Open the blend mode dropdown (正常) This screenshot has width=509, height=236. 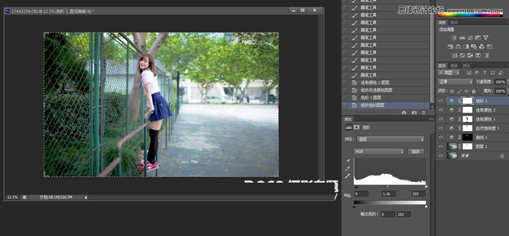[455, 82]
